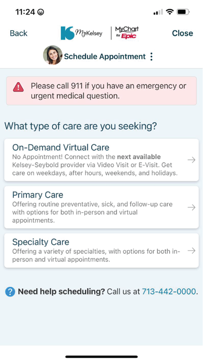Tap the Wi-Fi status icon

170,11
